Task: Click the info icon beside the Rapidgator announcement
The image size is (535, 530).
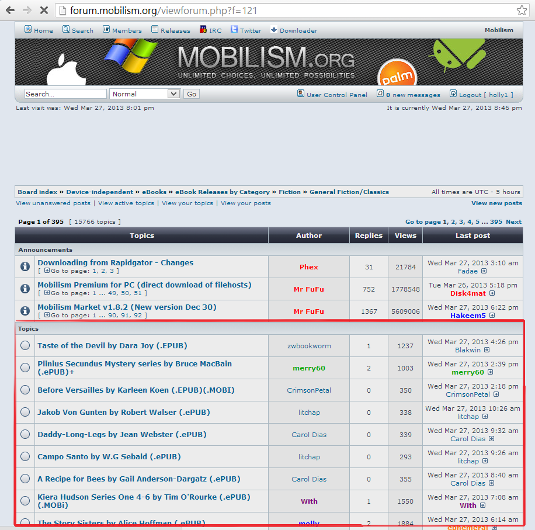Action: [24, 266]
